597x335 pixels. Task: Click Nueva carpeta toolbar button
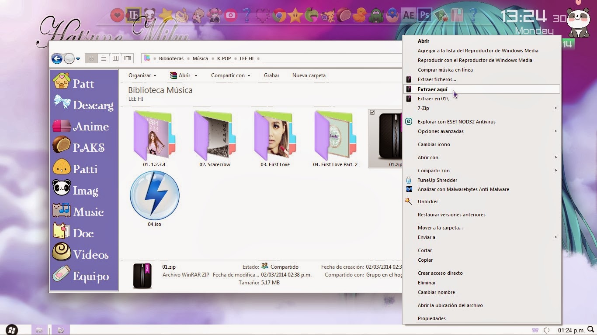click(x=309, y=75)
